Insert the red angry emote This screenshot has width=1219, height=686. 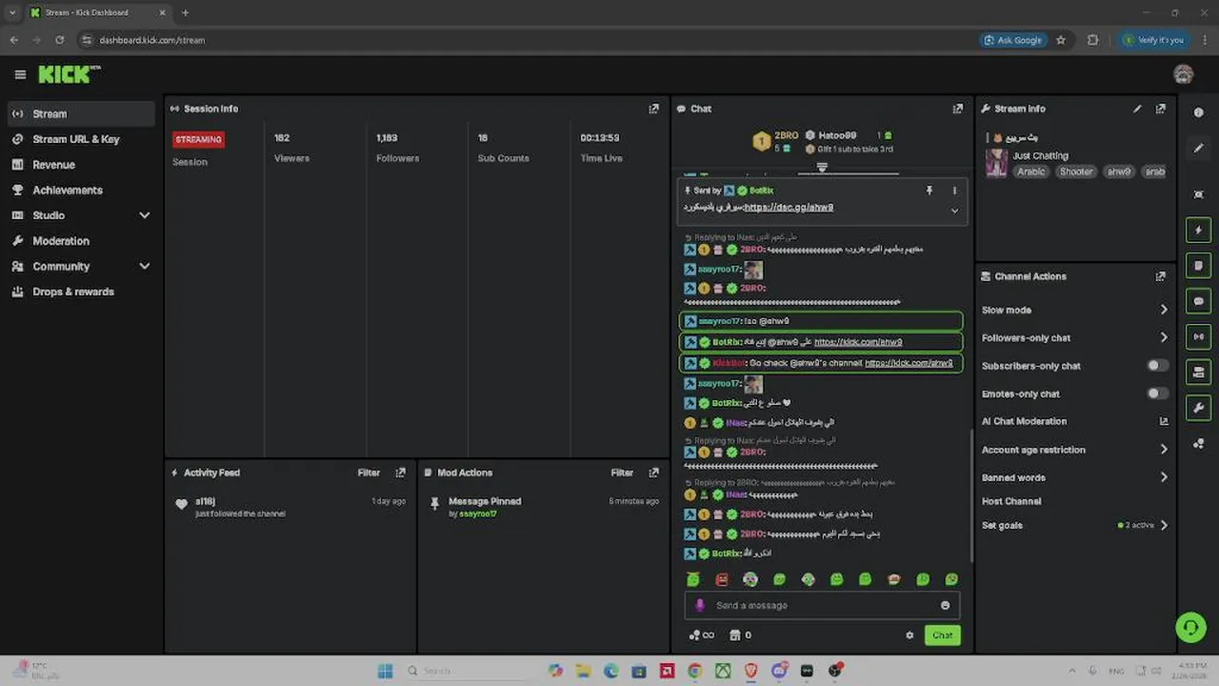tap(722, 579)
